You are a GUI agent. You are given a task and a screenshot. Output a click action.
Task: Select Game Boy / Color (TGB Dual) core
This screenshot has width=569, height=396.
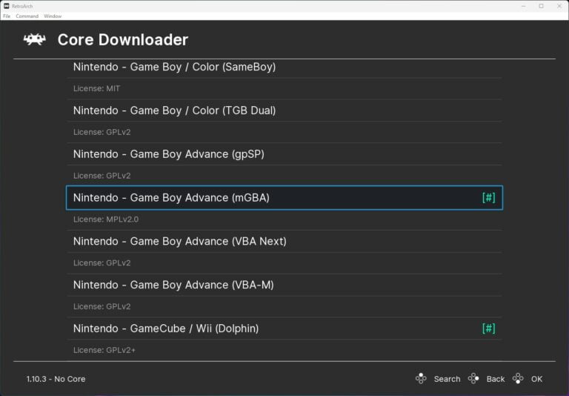pos(174,110)
